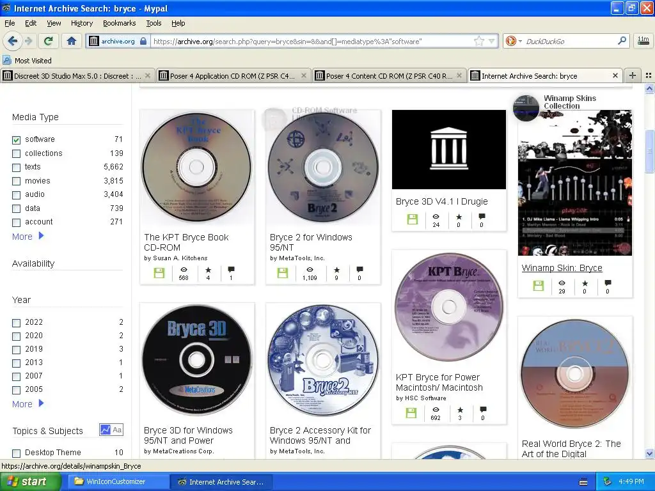
Task: Open the Bookmarks menu
Action: 119,23
